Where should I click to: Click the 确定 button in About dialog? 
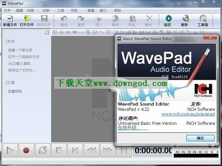coord(200,138)
